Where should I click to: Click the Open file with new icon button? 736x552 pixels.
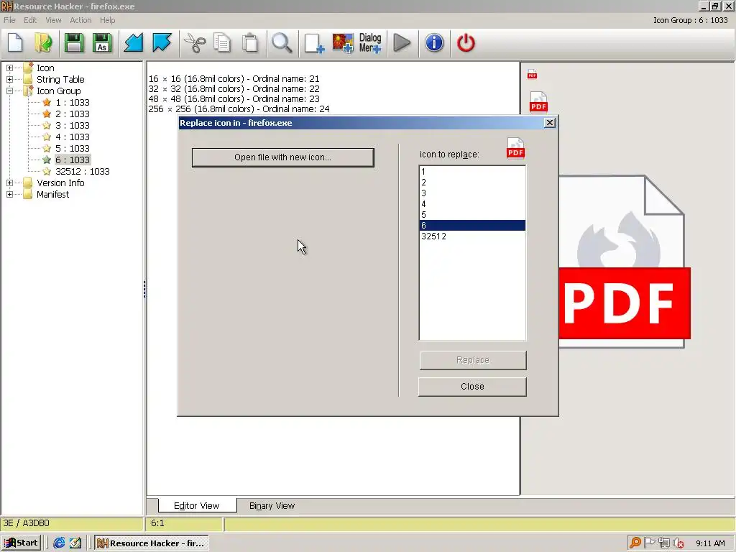[x=282, y=157]
